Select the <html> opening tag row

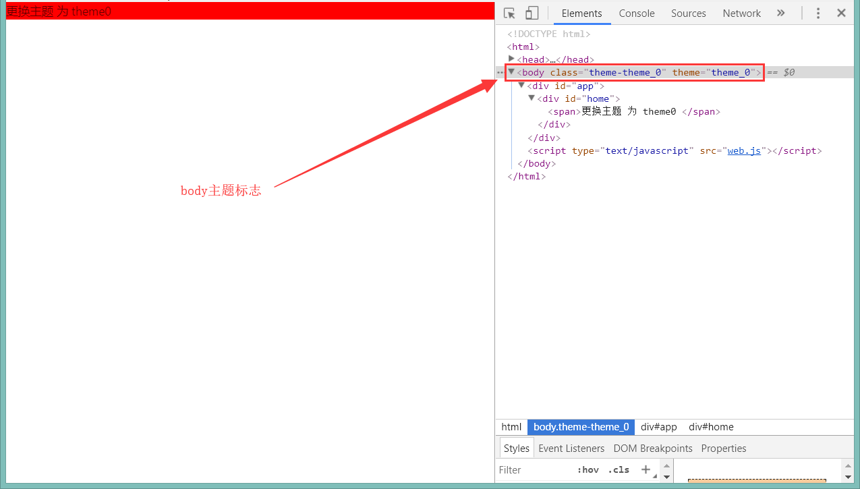pos(523,47)
